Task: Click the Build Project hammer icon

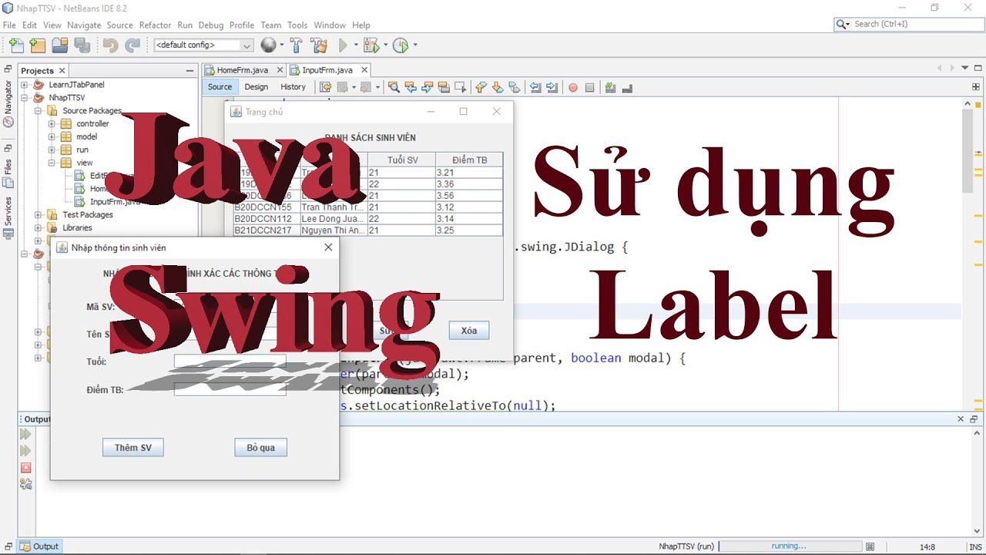Action: pos(297,45)
